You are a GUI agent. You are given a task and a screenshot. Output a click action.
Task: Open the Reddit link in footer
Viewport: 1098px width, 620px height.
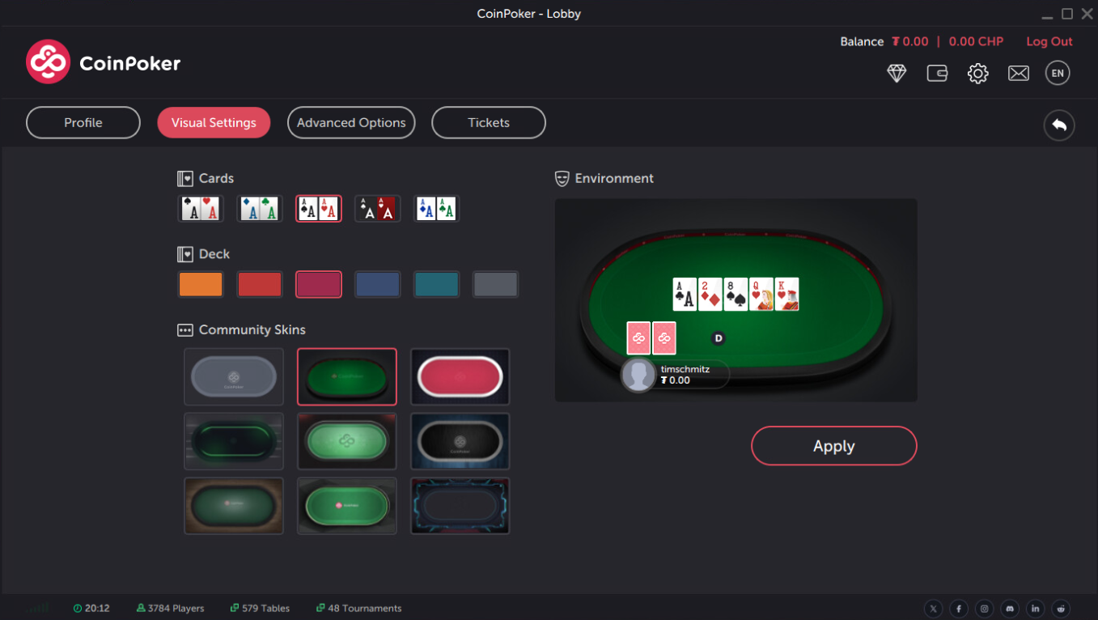coord(1061,609)
